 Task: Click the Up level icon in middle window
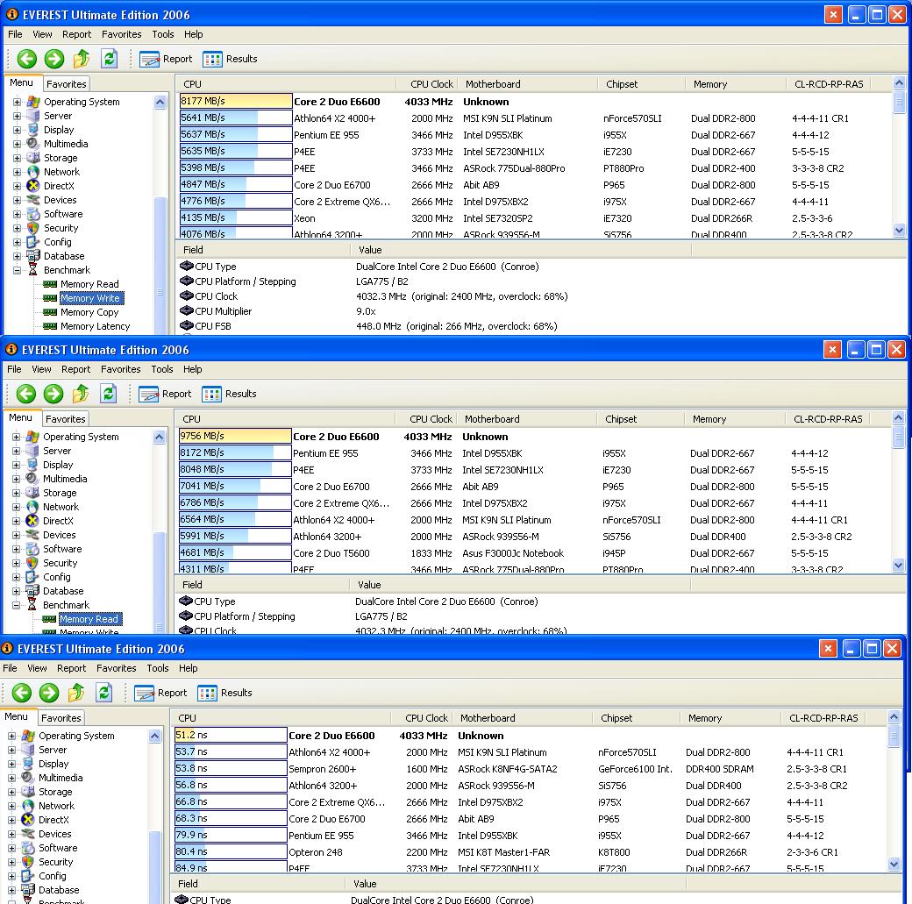pos(81,394)
